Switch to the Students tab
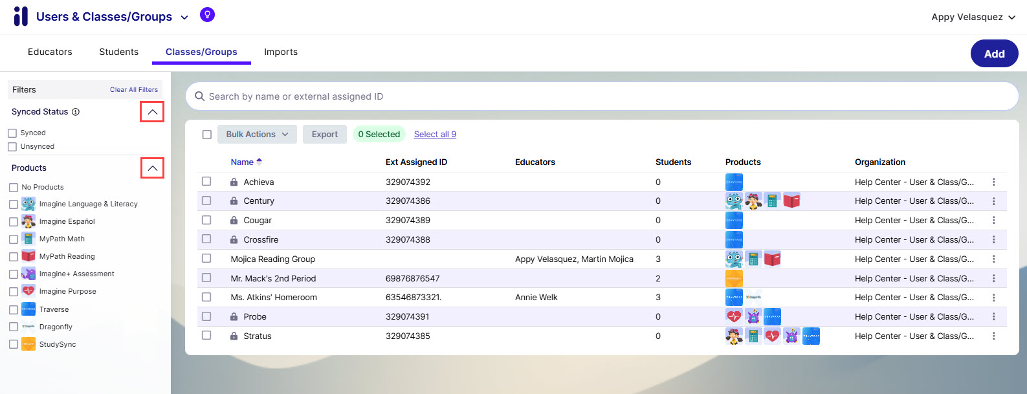Image resolution: width=1027 pixels, height=394 pixels. 118,52
